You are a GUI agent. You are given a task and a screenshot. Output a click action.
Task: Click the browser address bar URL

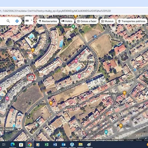[x=55, y=11]
